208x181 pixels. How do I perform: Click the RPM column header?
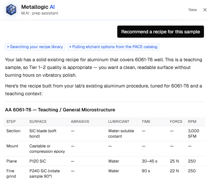pos(192,121)
